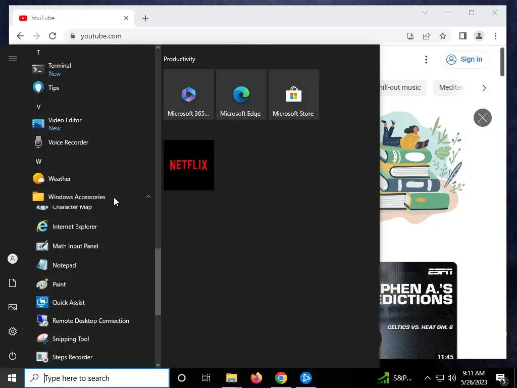This screenshot has height=388, width=517.
Task: Launch Notepad from Windows Accessories
Action: [x=92, y=265]
